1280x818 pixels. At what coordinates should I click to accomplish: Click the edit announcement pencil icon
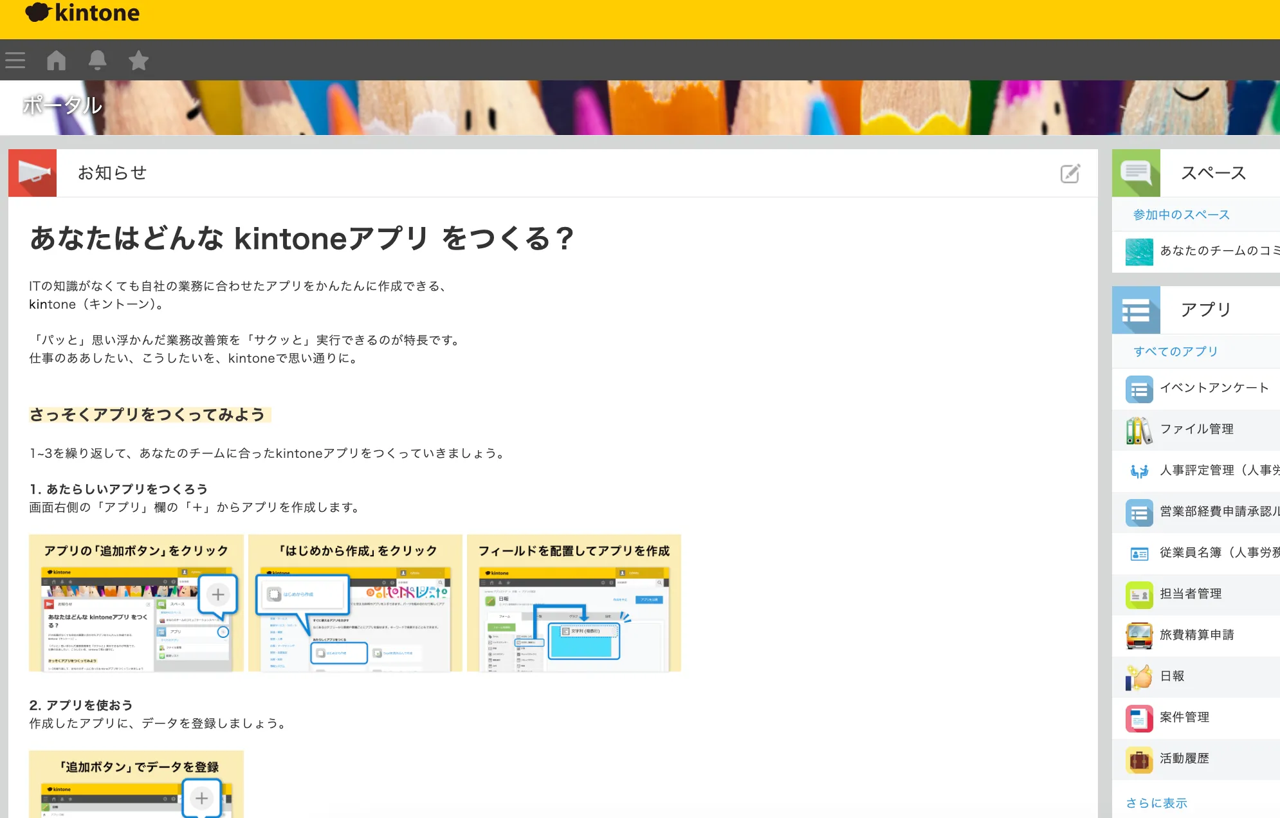point(1070,174)
